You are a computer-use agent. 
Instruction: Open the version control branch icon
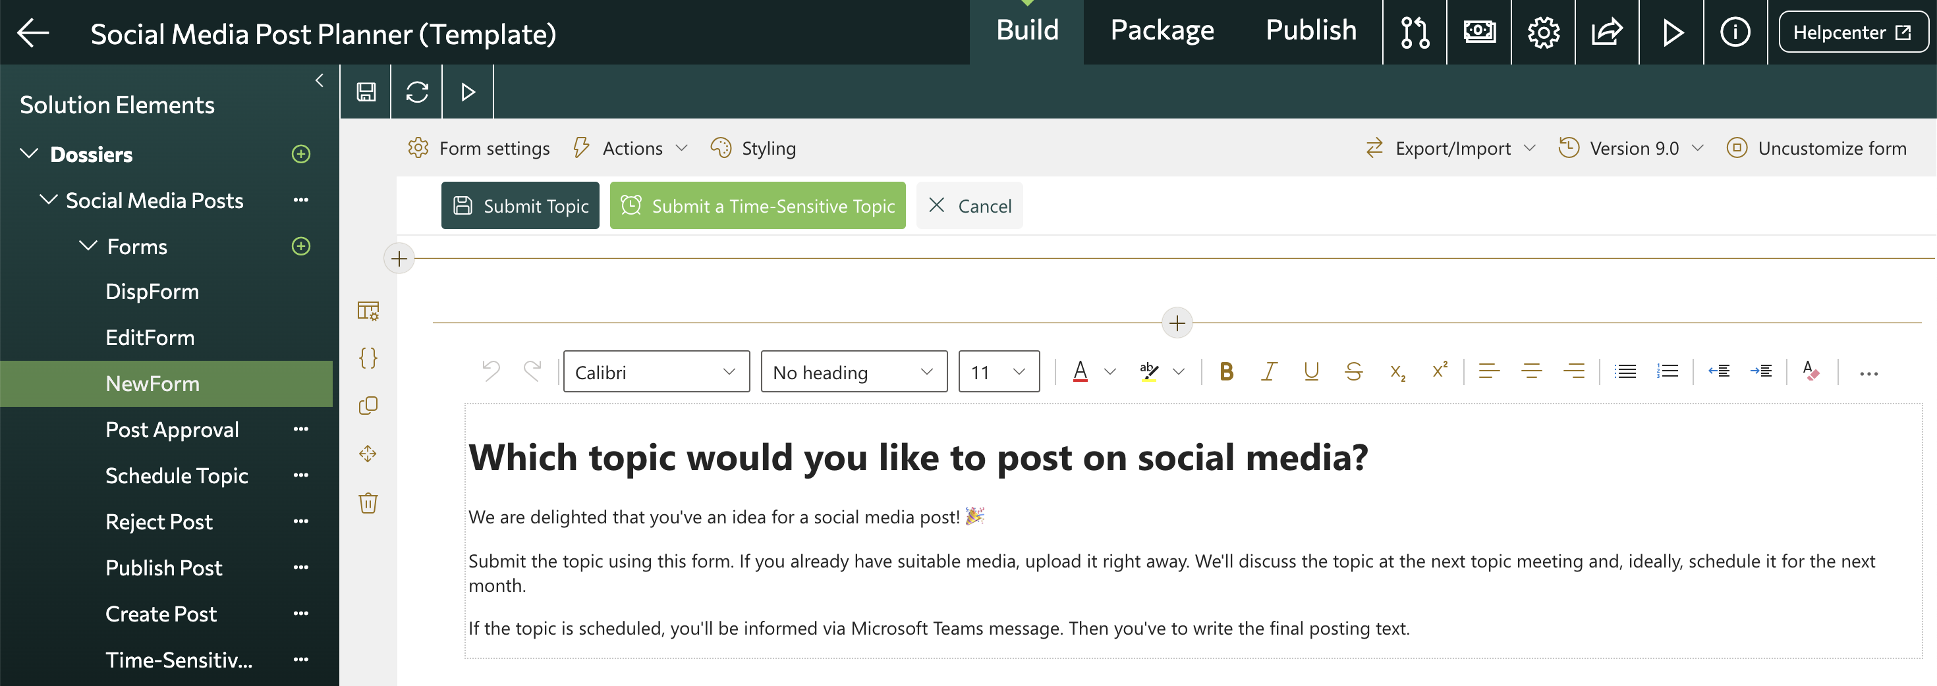(x=1415, y=32)
